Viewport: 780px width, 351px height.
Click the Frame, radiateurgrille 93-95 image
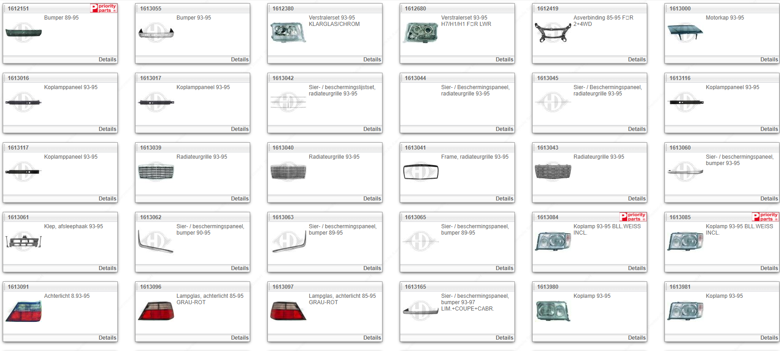coord(421,172)
